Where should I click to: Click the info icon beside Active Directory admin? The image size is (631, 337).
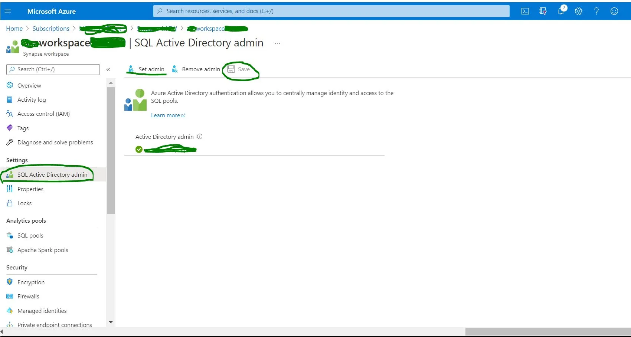point(200,137)
